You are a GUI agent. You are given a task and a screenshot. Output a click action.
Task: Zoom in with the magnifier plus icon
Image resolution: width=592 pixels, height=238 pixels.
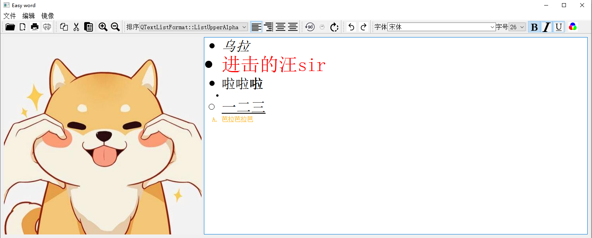[x=103, y=27]
